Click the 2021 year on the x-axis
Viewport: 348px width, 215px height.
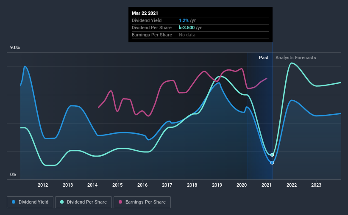point(267,185)
